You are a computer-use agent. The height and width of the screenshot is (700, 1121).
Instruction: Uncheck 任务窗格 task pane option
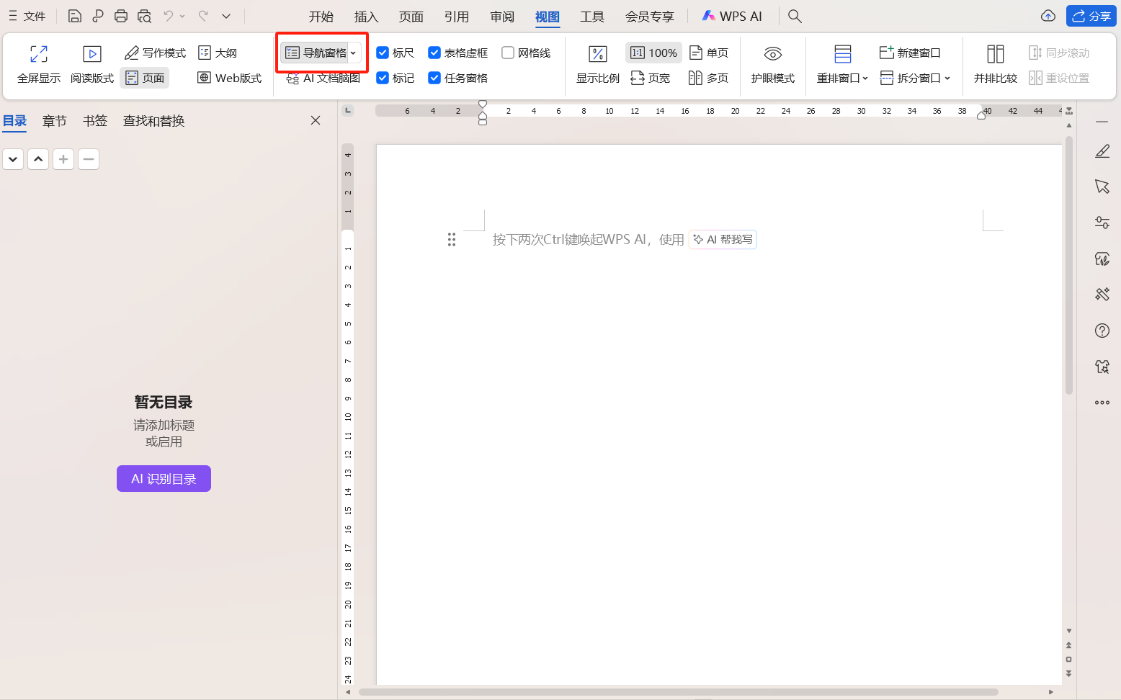[434, 78]
